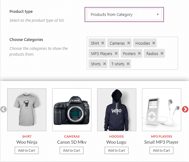Add Woo Logo hoodie to cart
Screen dimensions: 189x162
pos(117,150)
